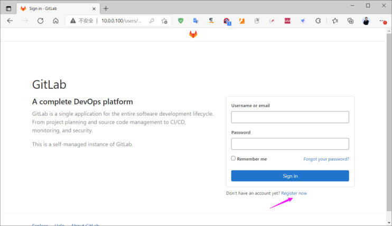Open the user profile avatar
Image resolution: width=392 pixels, height=226 pixels.
366,21
